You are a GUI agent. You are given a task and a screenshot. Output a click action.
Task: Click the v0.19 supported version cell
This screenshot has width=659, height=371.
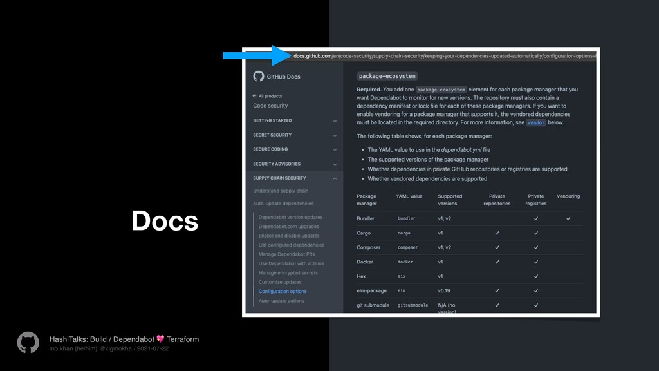coord(444,290)
